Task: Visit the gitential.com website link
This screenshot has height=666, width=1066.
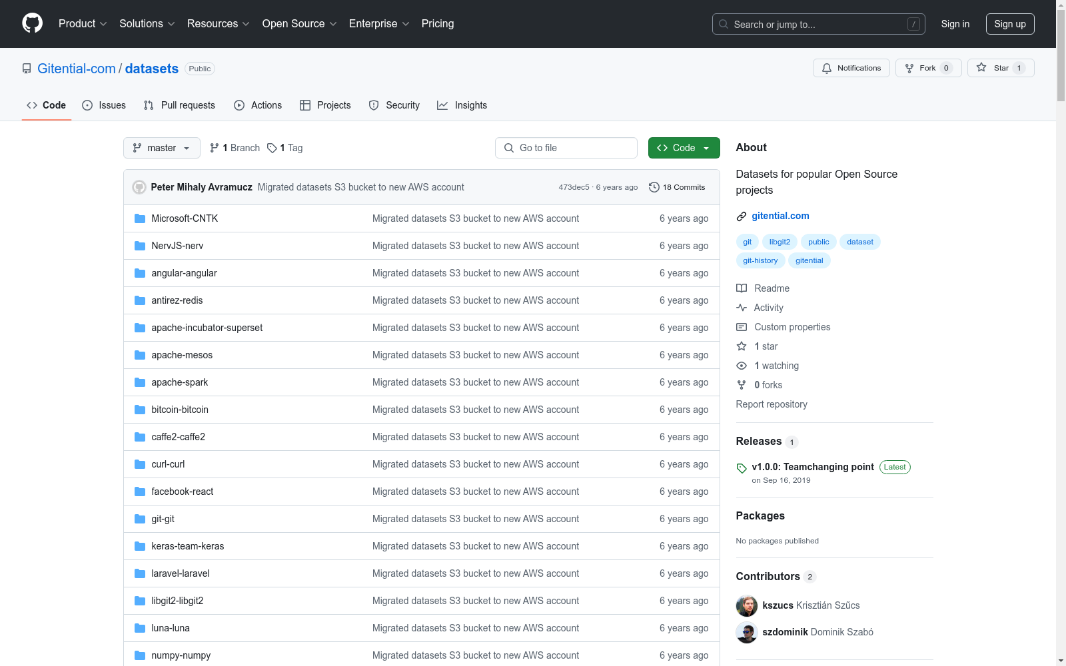Action: point(781,216)
